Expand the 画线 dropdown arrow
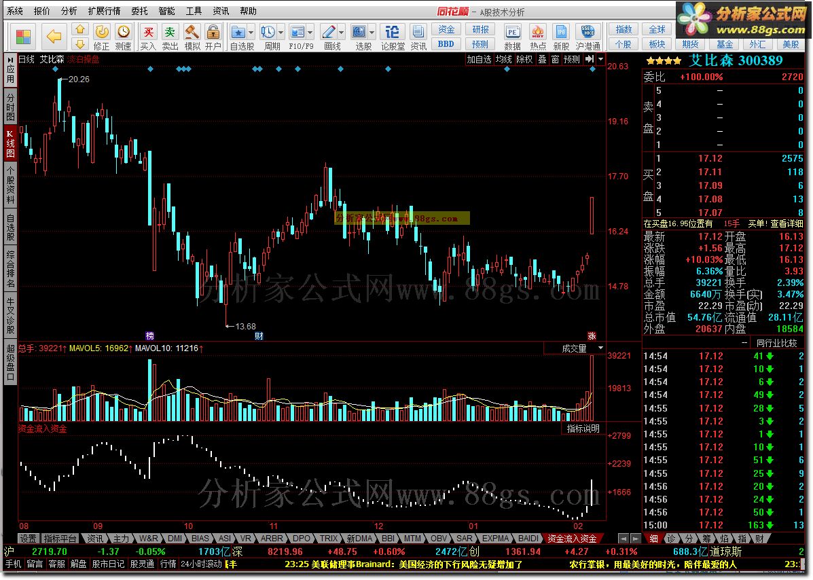The image size is (813, 580). coord(341,32)
